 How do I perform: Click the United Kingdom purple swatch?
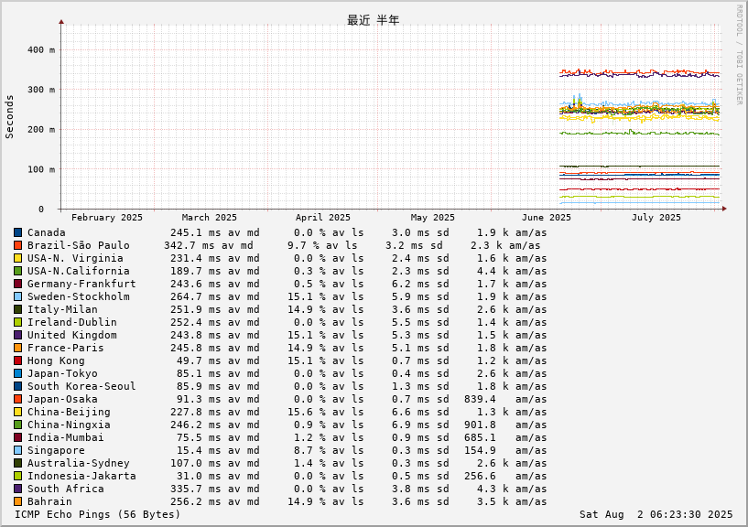[17, 335]
